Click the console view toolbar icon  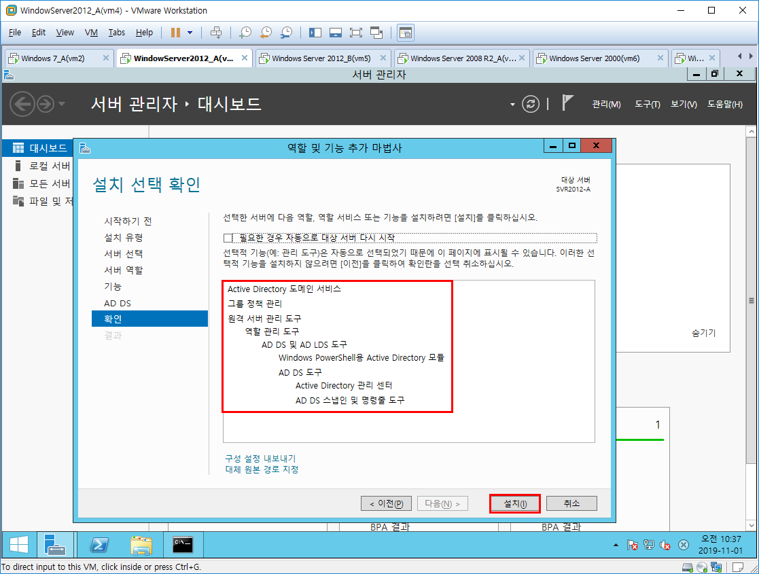[406, 33]
